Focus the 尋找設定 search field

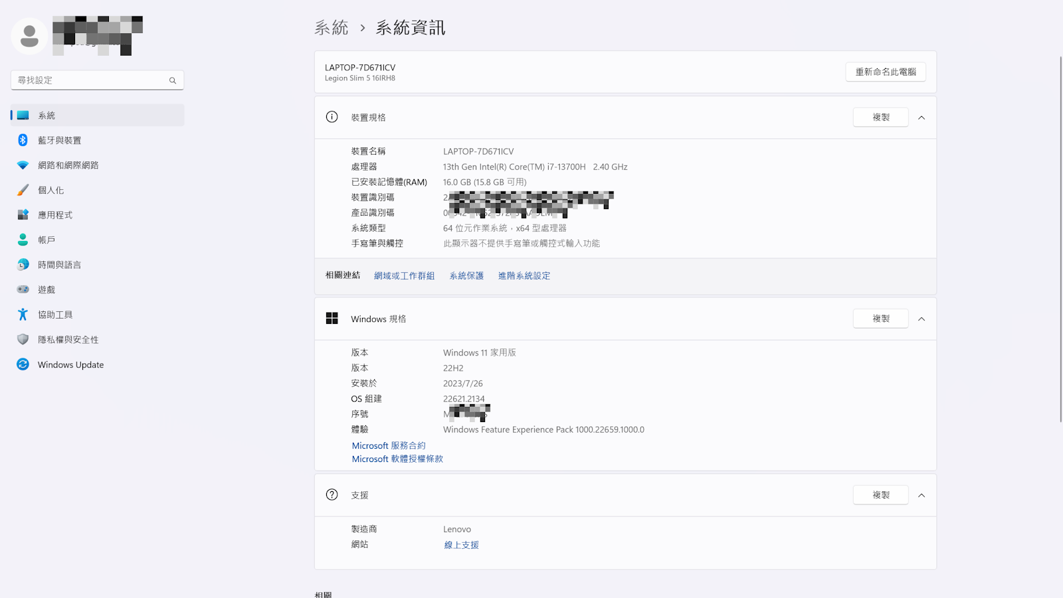97,80
